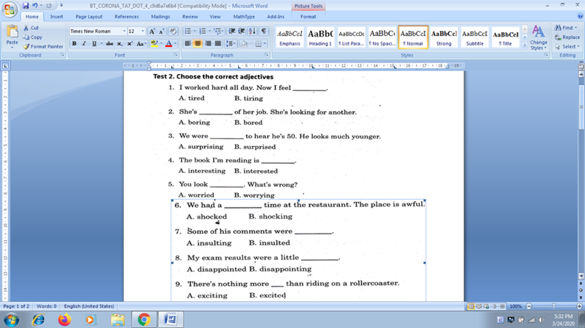Viewport: 585px width, 328px height.
Task: Align text right
Action: 208,43
